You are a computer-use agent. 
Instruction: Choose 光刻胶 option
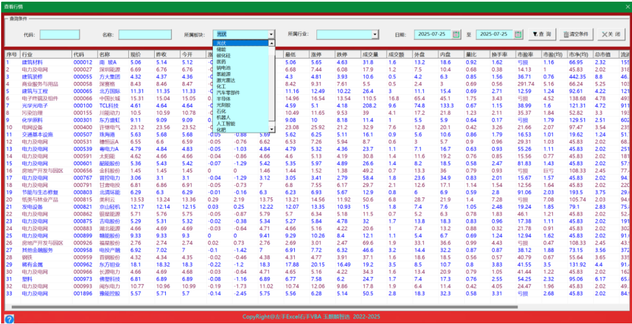tap(241, 105)
